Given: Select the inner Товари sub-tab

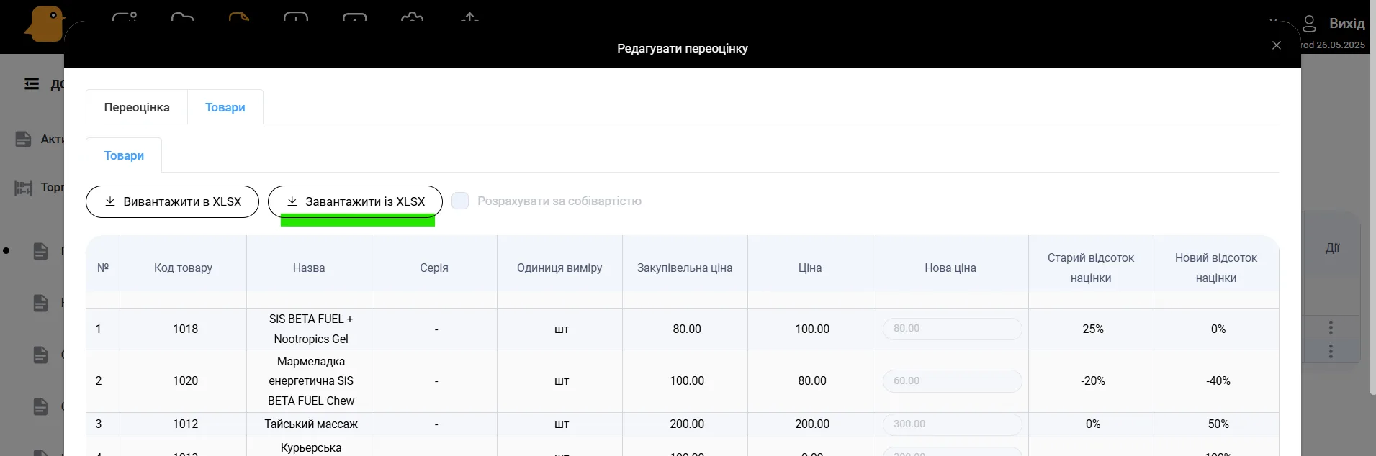Looking at the screenshot, I should [x=124, y=155].
